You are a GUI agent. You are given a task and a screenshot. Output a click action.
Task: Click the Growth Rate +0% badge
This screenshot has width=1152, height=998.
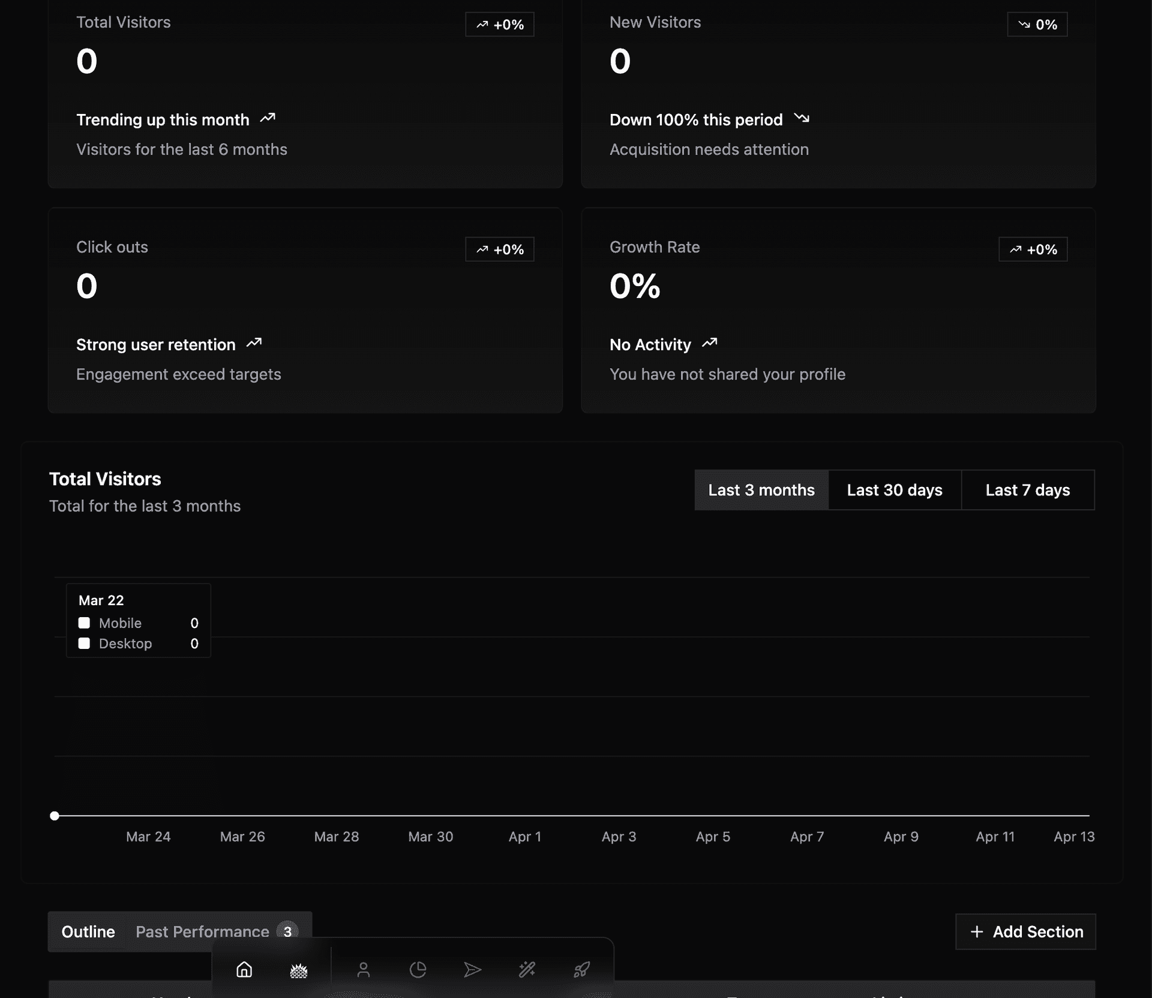point(1033,249)
